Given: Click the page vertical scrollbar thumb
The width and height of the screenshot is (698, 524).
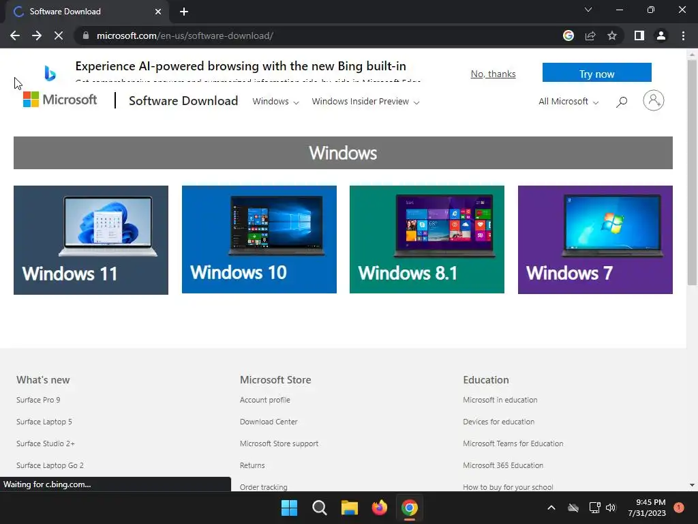Looking at the screenshot, I should tap(692, 172).
